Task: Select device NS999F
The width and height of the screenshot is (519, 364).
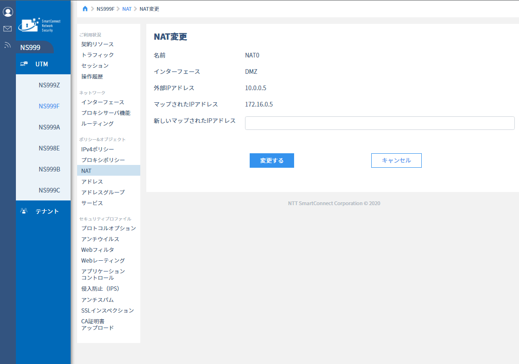Action: (49, 106)
